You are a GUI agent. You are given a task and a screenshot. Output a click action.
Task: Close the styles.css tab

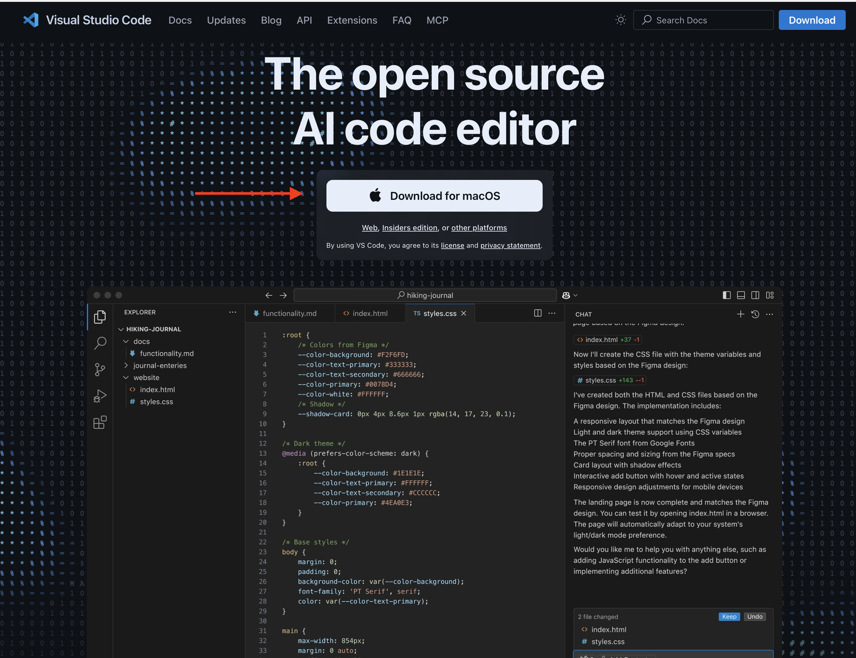[x=464, y=313]
